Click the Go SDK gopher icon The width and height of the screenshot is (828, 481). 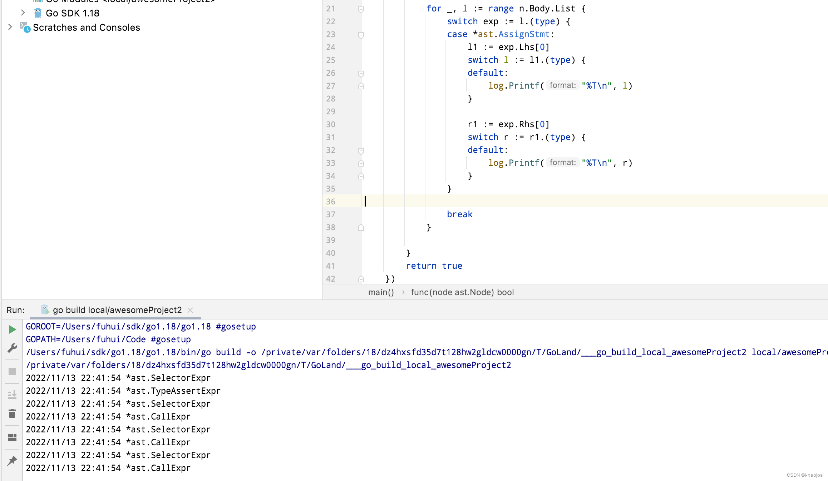(x=38, y=13)
